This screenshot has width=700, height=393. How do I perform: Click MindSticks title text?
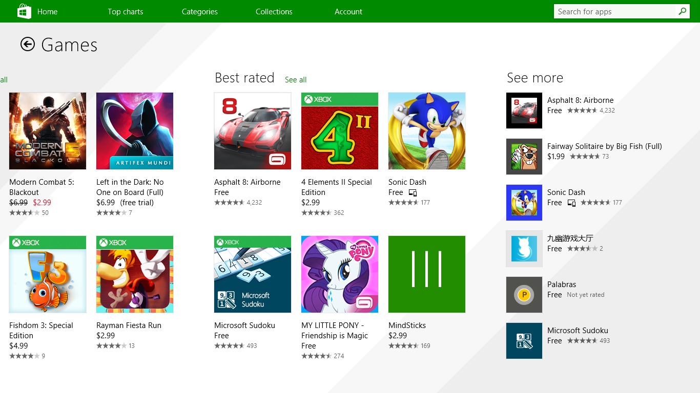(407, 325)
